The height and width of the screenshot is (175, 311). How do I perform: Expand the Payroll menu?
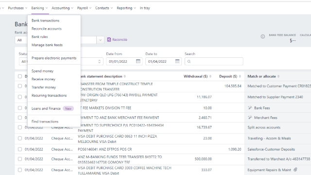[x=84, y=8]
